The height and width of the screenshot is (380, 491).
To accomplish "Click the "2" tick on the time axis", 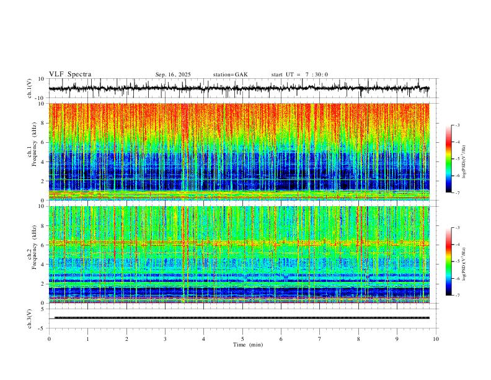I will 126,339.
